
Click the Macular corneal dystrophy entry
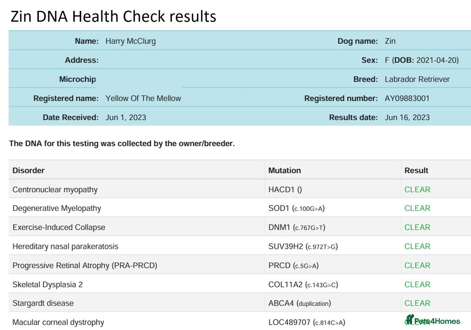58,323
